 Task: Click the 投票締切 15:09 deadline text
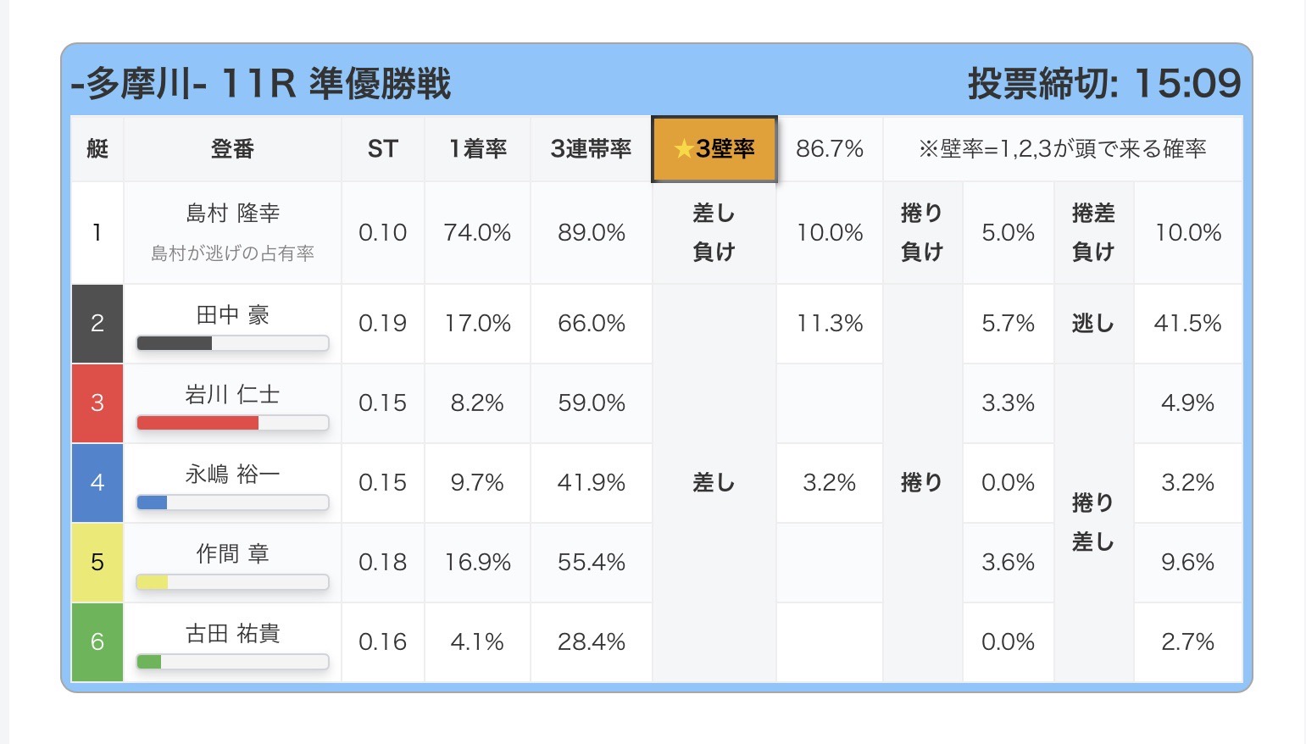pos(1103,83)
